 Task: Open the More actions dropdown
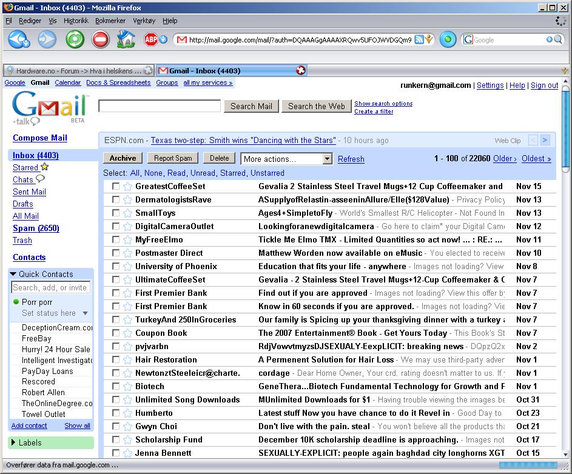pyautogui.click(x=286, y=159)
